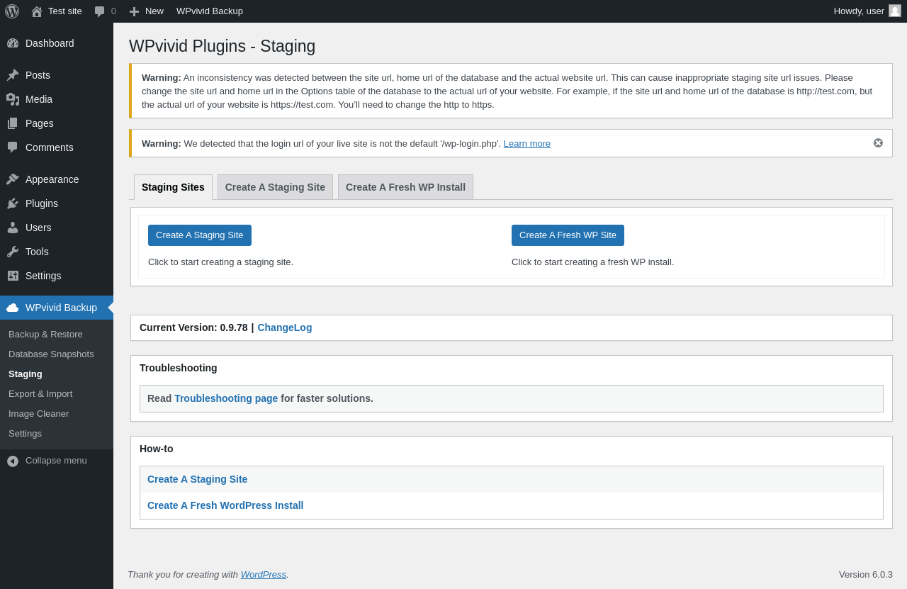Go to Database Snapshots submenu
This screenshot has width=907, height=589.
[x=51, y=354]
